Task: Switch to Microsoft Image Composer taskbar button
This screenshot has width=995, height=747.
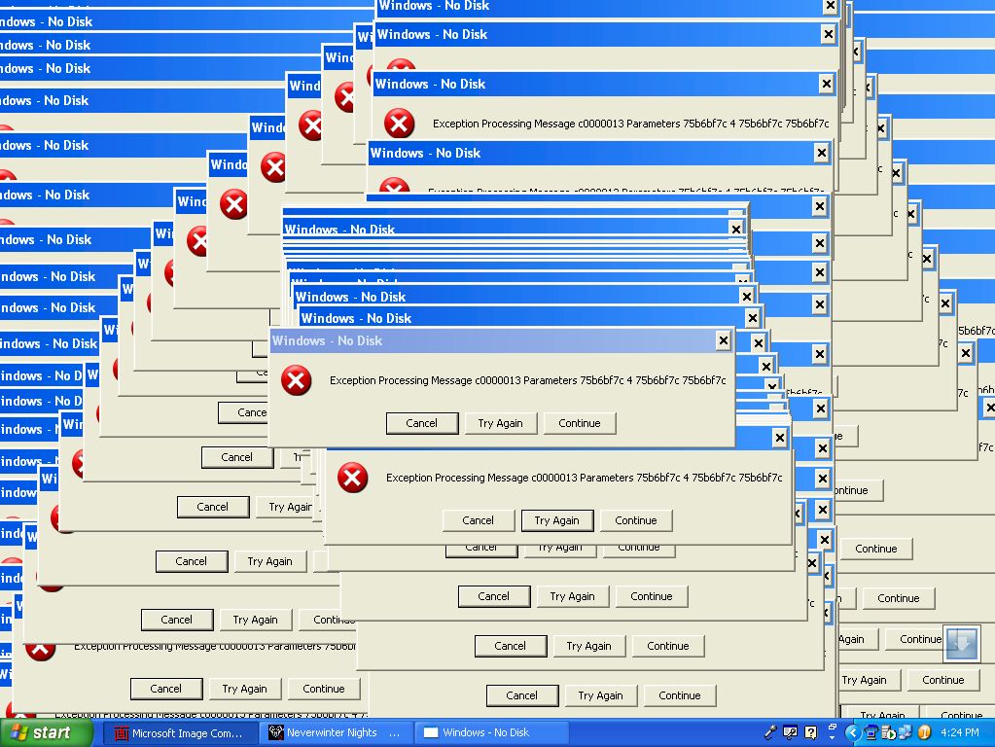Action: click(x=180, y=733)
